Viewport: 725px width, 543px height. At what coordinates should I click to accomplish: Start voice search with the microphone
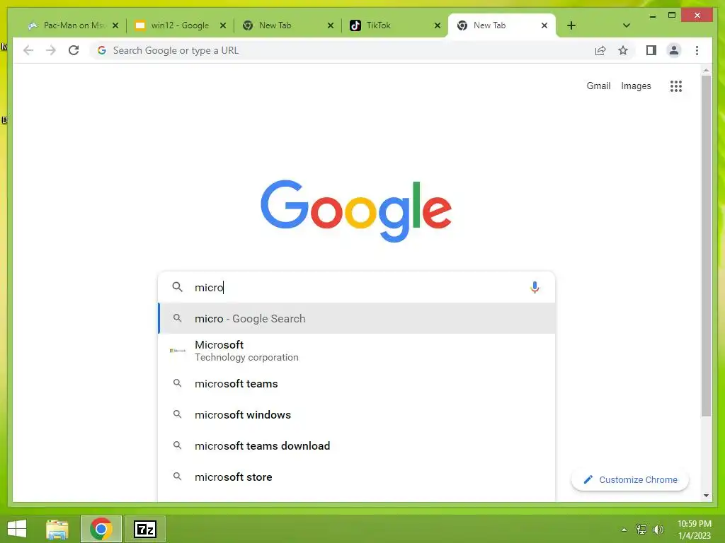[535, 287]
